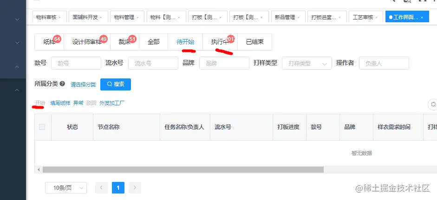The width and height of the screenshot is (437, 200).
Task: Click the round search icon above the table
Action: click(x=433, y=104)
